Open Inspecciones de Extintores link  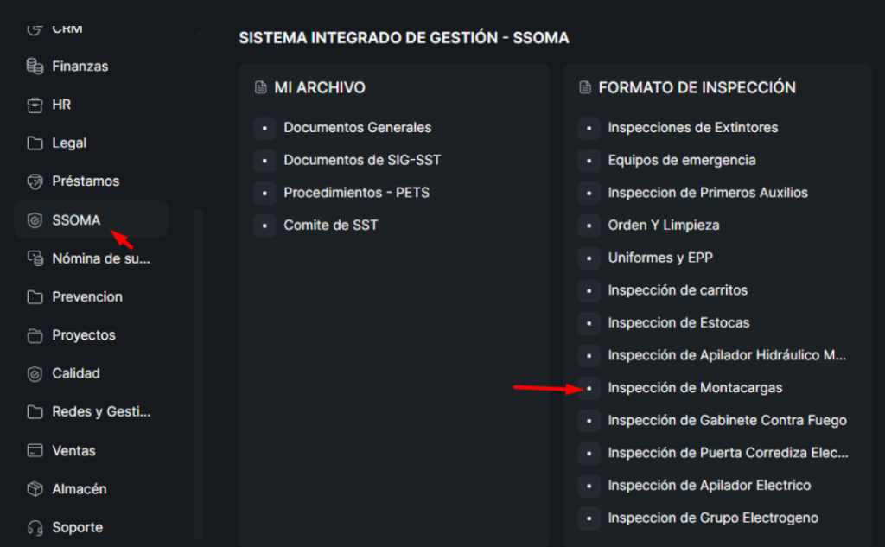(692, 128)
